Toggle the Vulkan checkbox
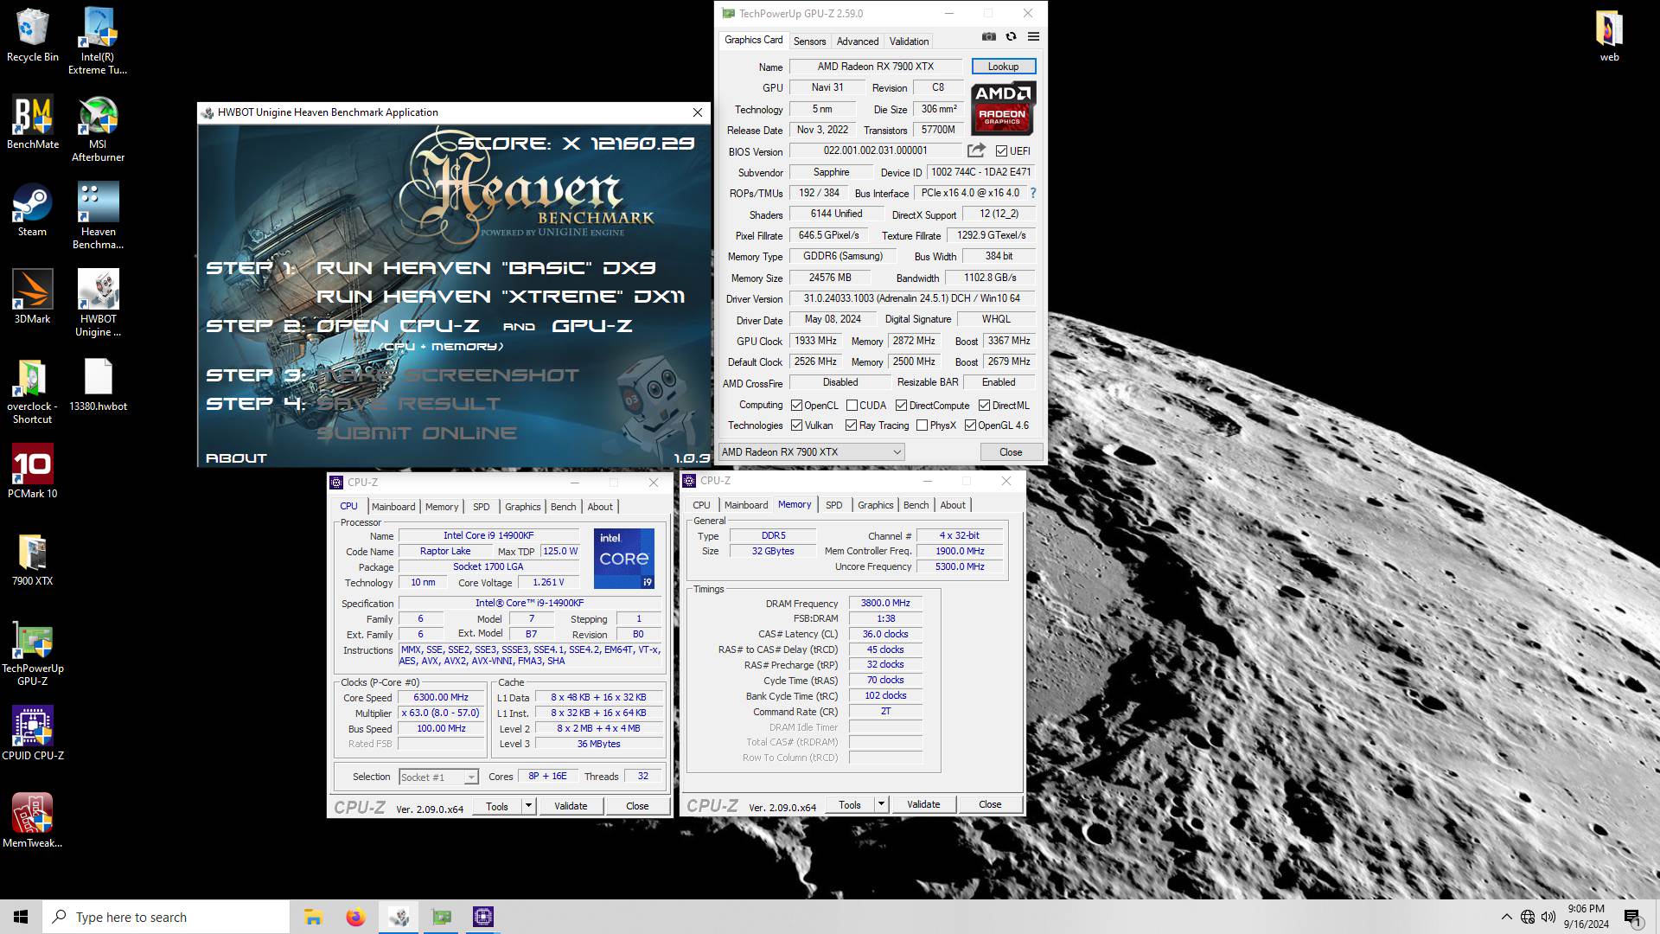Image resolution: width=1660 pixels, height=934 pixels. coord(797,425)
